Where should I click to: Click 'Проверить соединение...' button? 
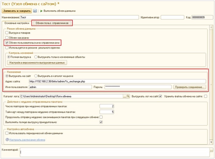coord(189,87)
